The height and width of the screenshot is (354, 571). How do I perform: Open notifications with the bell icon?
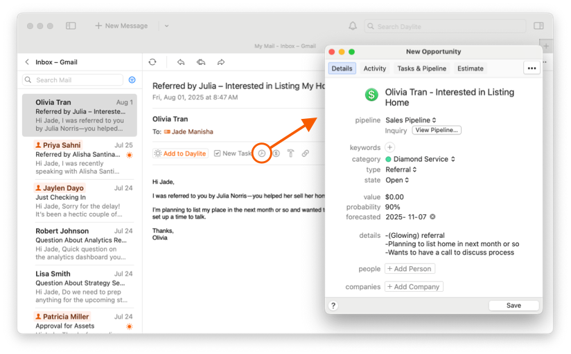(x=353, y=26)
